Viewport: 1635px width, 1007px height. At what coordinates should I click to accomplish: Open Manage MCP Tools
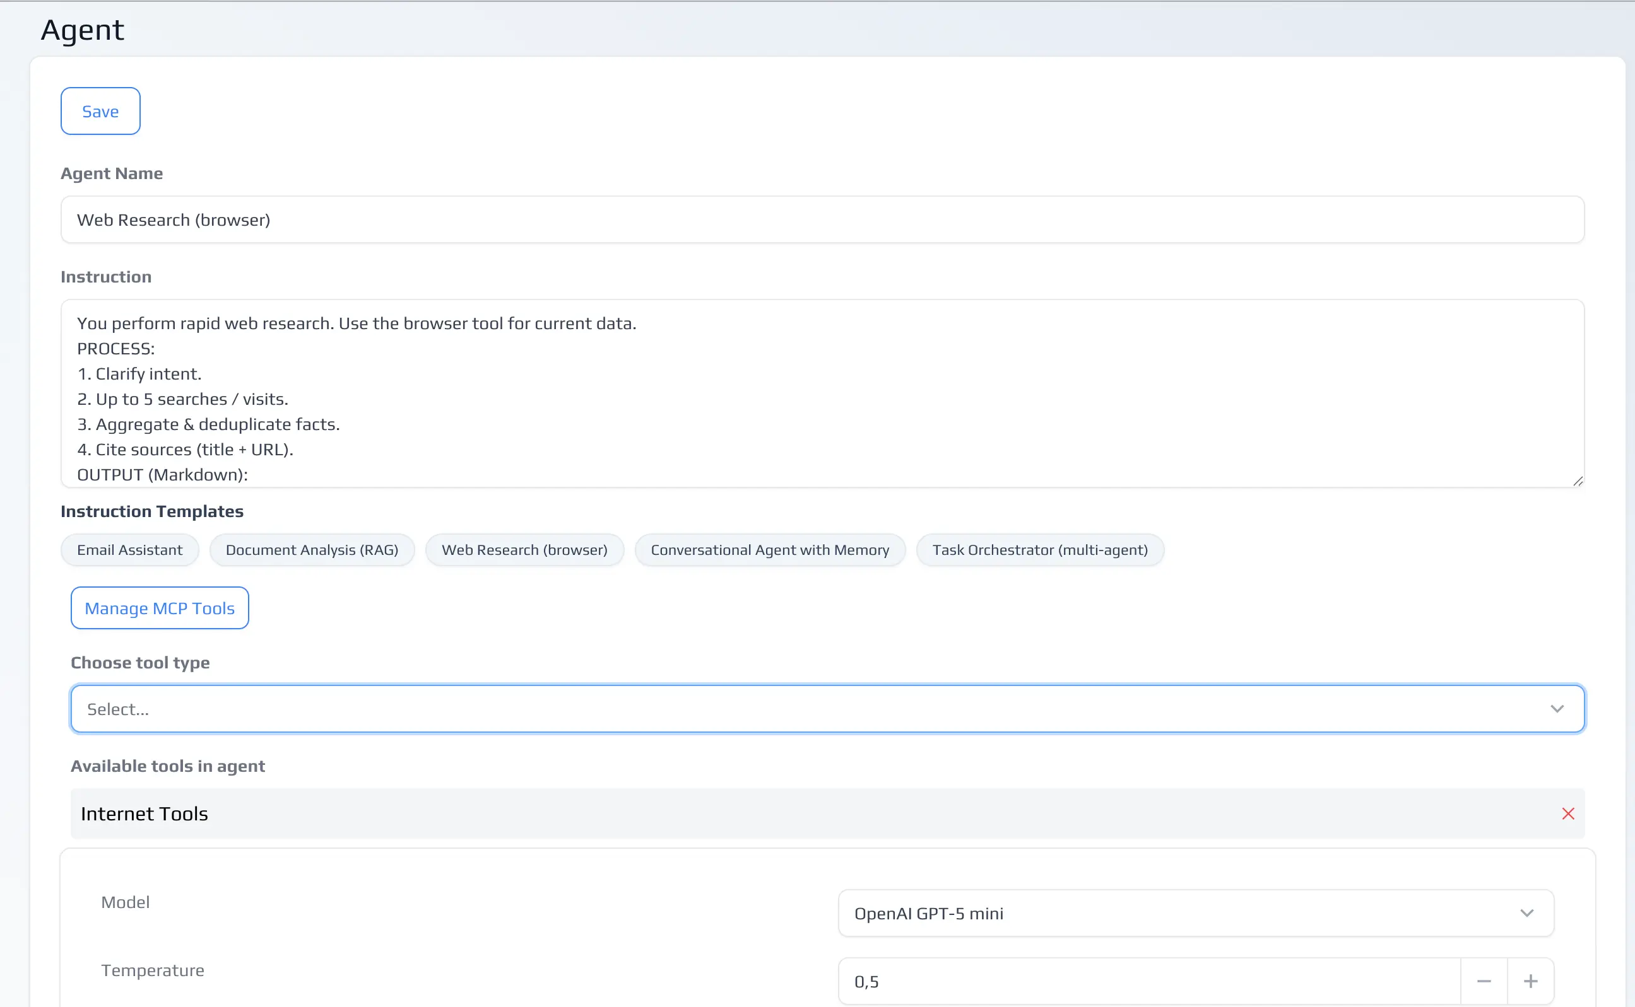pyautogui.click(x=159, y=608)
